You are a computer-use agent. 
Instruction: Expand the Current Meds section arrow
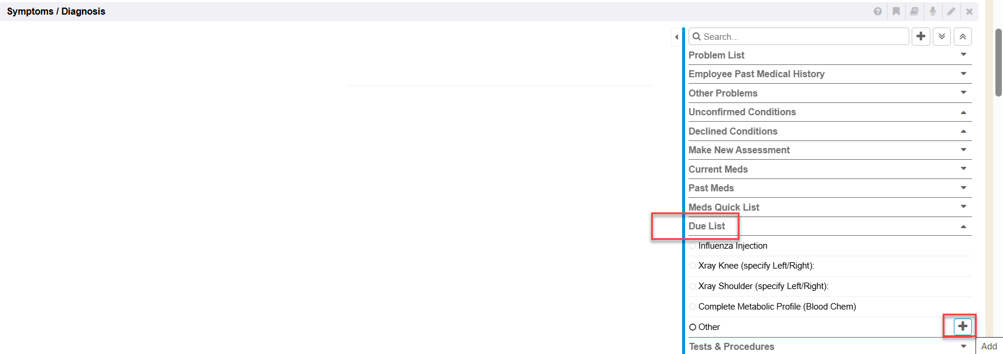(x=963, y=169)
